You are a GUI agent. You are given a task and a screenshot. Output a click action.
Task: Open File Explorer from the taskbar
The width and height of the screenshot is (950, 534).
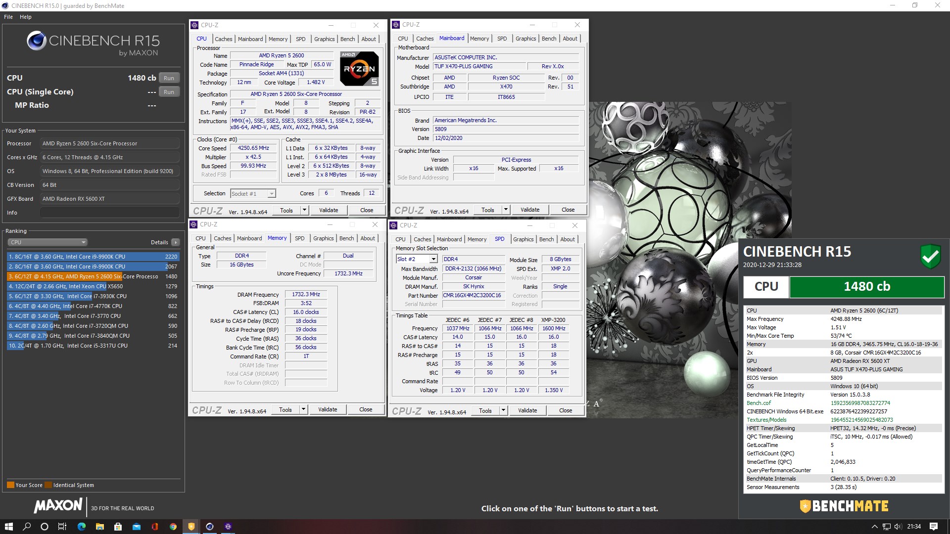(99, 527)
